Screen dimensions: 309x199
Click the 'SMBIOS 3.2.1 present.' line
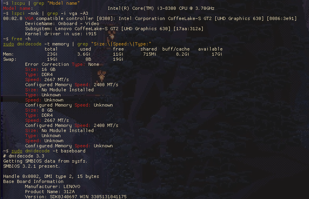31,166
